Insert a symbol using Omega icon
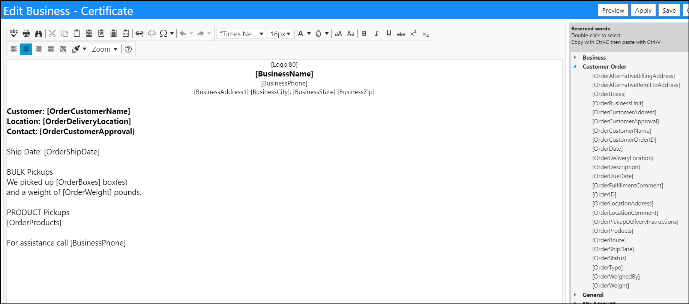689x304 pixels. tap(163, 33)
